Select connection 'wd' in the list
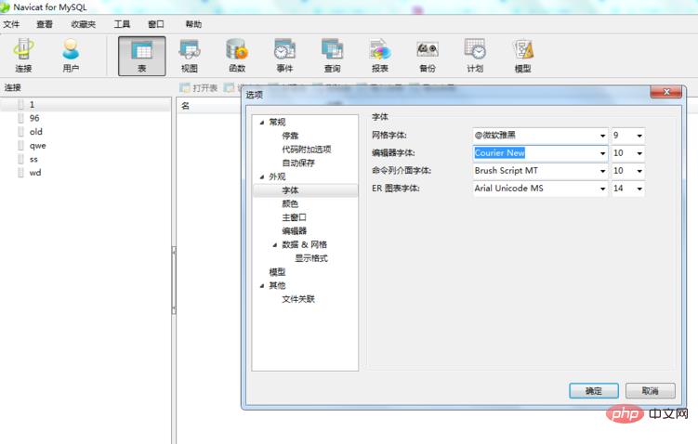The width and height of the screenshot is (698, 444). pyautogui.click(x=35, y=173)
